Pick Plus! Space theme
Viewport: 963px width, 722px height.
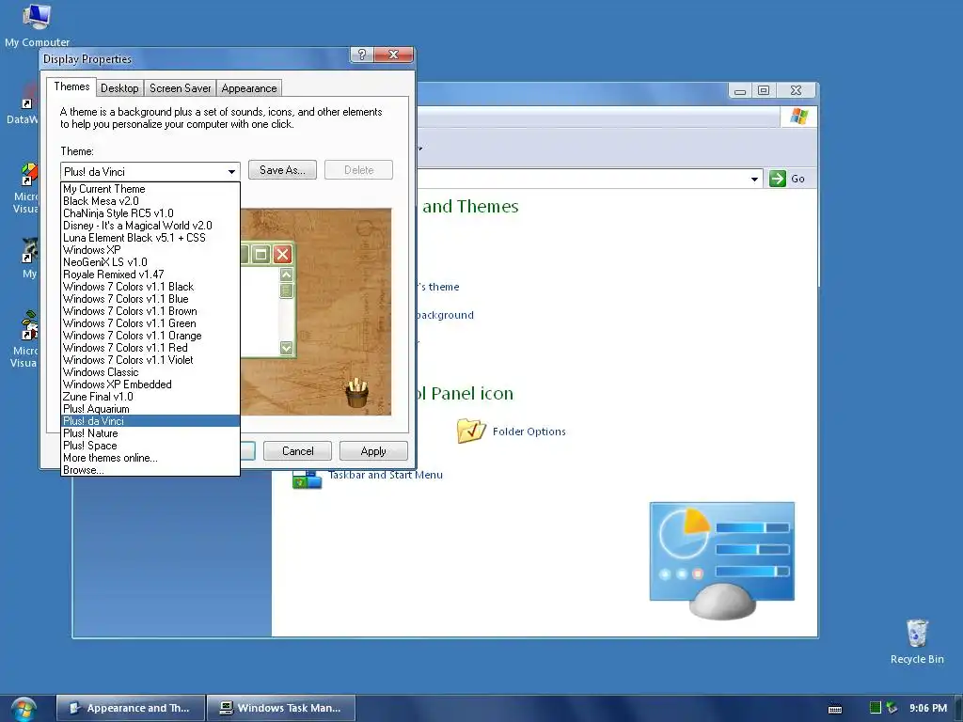[x=150, y=446]
